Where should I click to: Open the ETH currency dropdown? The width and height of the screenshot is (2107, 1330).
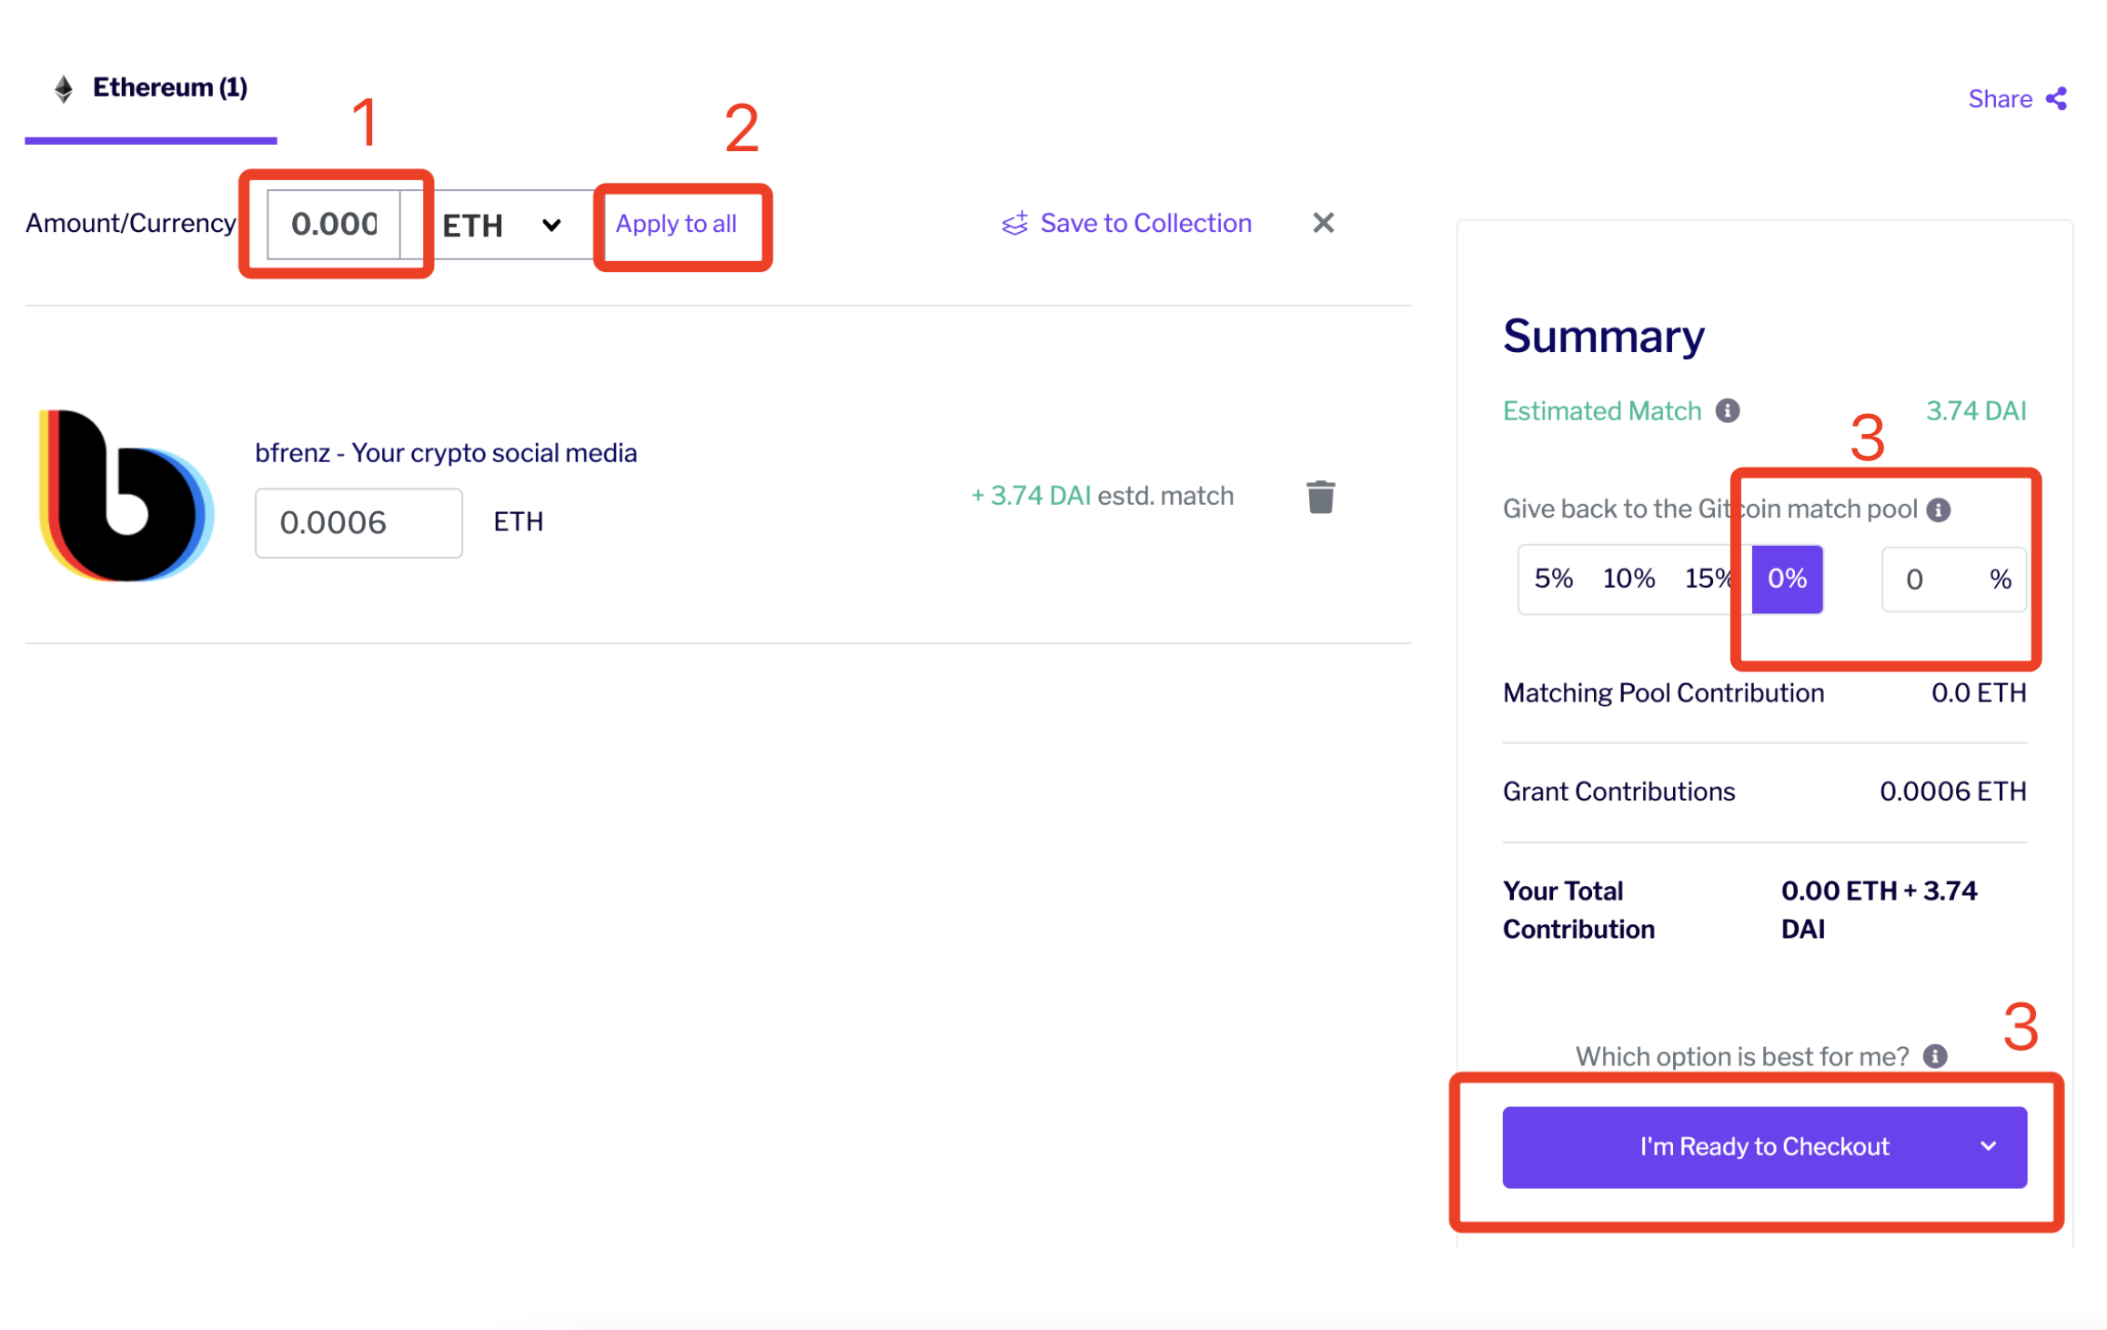(501, 225)
